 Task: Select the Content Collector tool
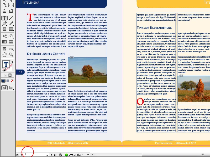pos(4,11)
